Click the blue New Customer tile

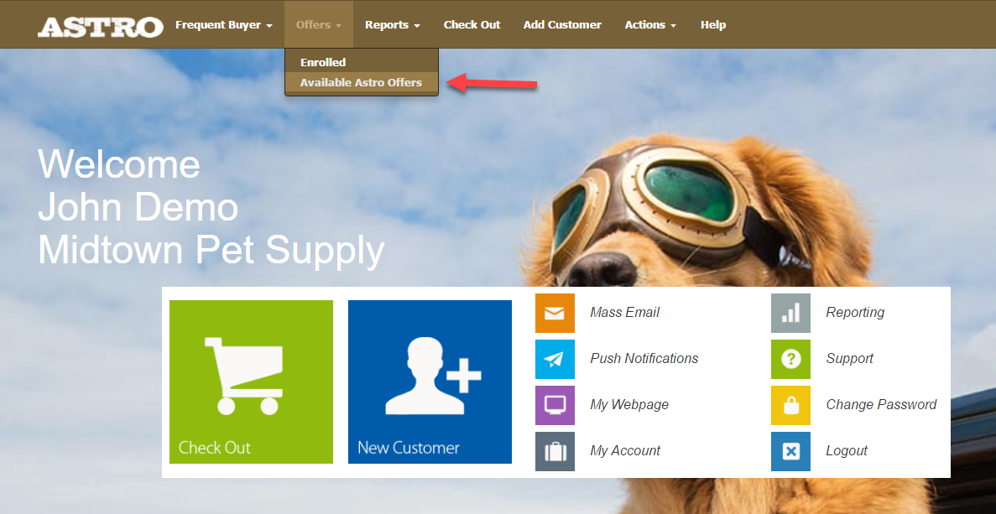[x=430, y=382]
